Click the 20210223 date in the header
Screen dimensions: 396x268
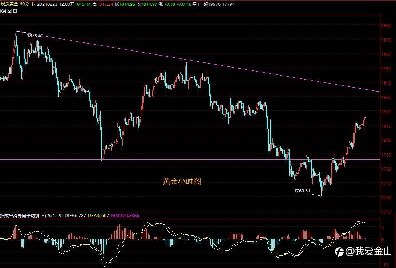click(x=47, y=4)
